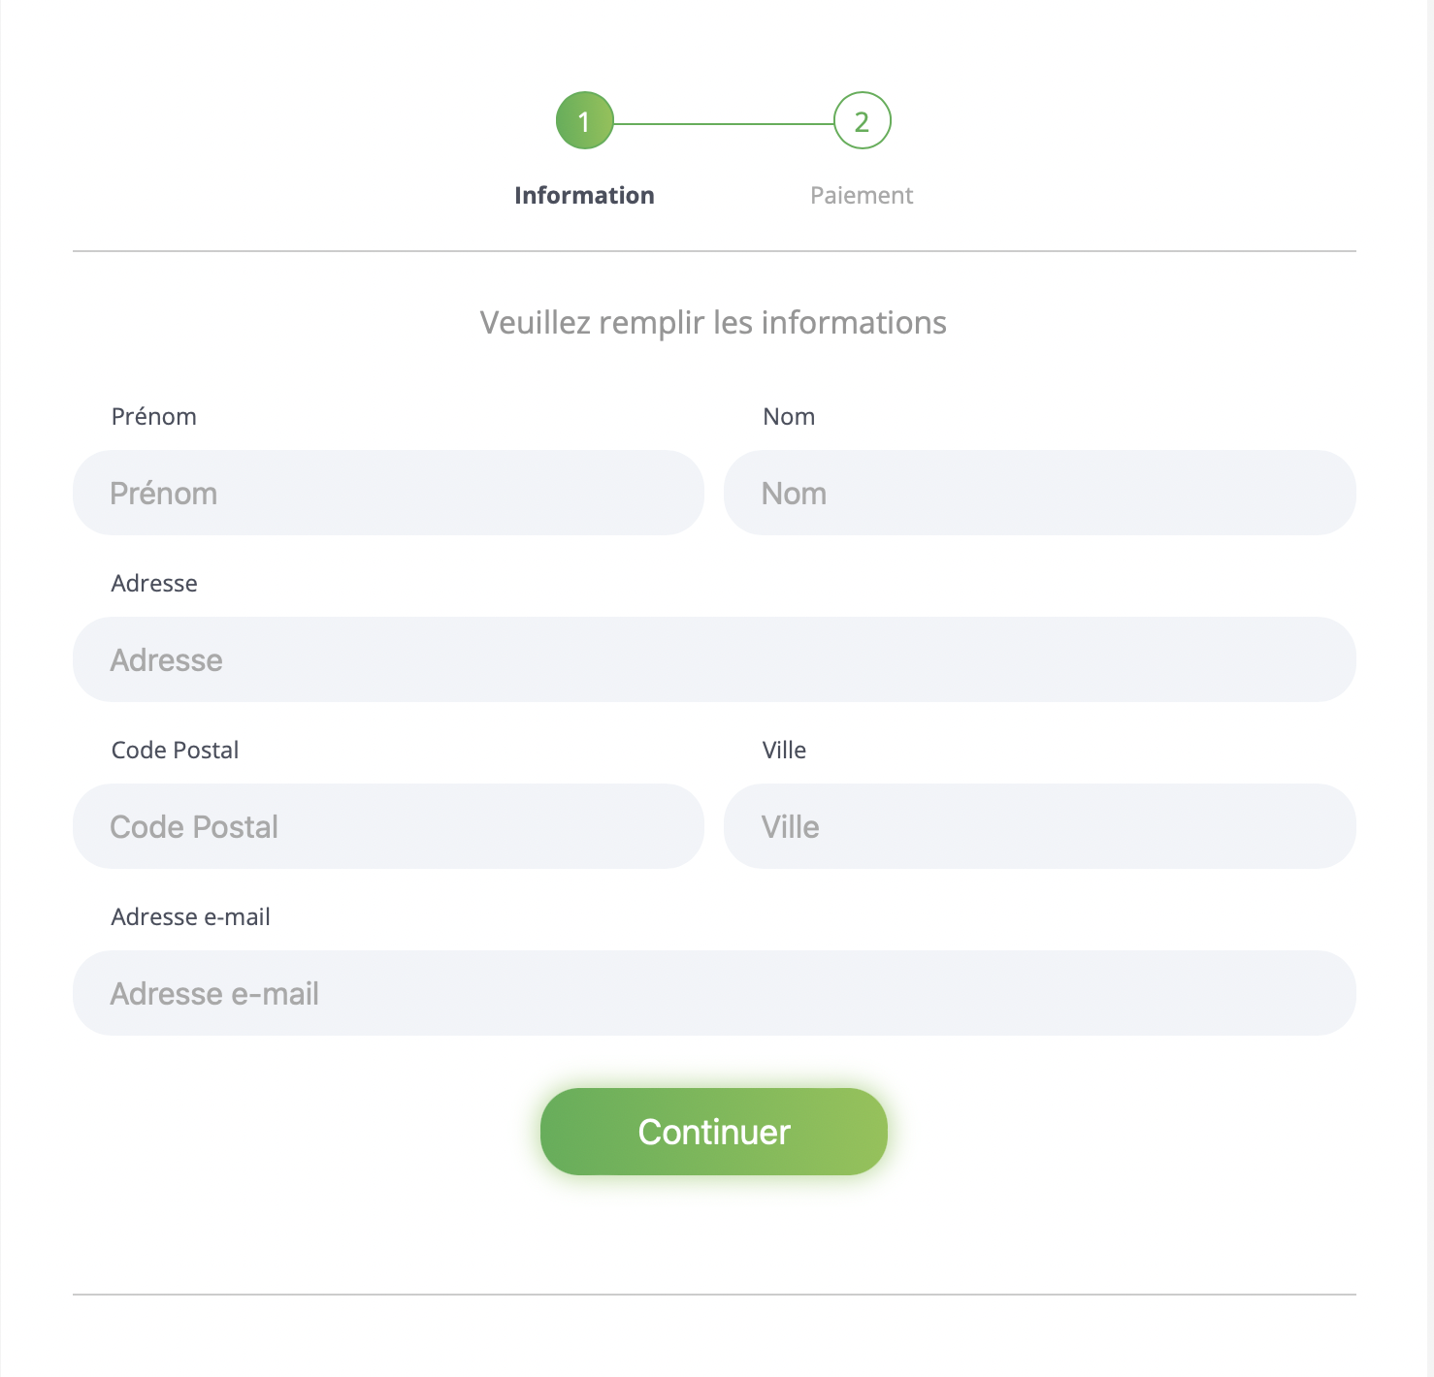Viewport: 1434px width, 1377px height.
Task: Click the "Veuillez remplir les informations" heading
Action: pyautogui.click(x=713, y=323)
